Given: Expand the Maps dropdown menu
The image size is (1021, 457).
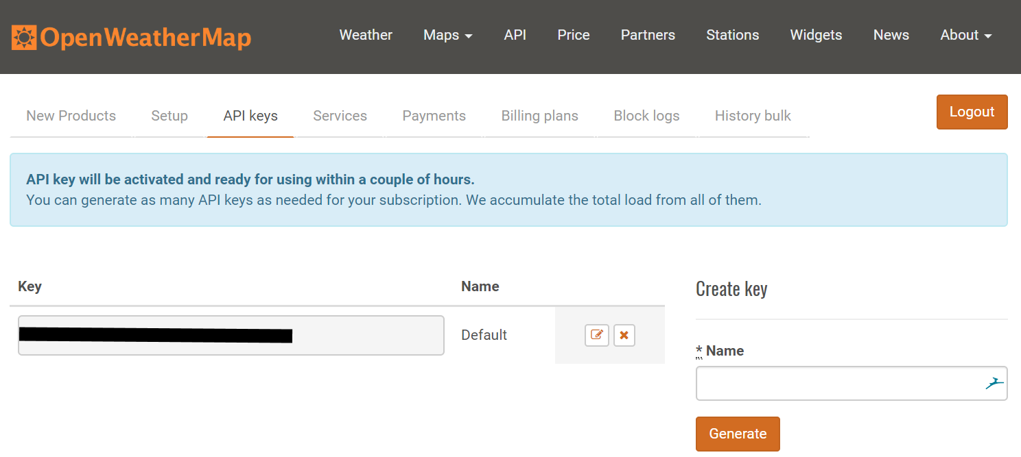Looking at the screenshot, I should click(448, 35).
